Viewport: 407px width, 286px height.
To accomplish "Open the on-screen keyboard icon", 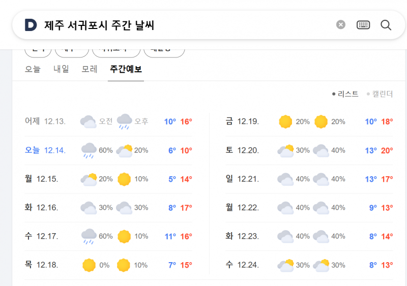I will tap(363, 25).
